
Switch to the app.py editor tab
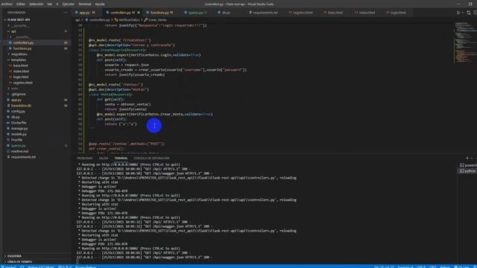pyautogui.click(x=84, y=13)
